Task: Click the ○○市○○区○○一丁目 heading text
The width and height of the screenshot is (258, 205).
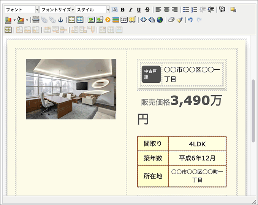Action: pos(192,74)
